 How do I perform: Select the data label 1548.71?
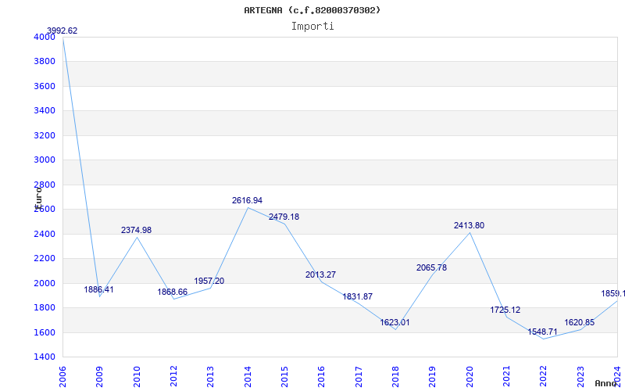[x=542, y=332]
